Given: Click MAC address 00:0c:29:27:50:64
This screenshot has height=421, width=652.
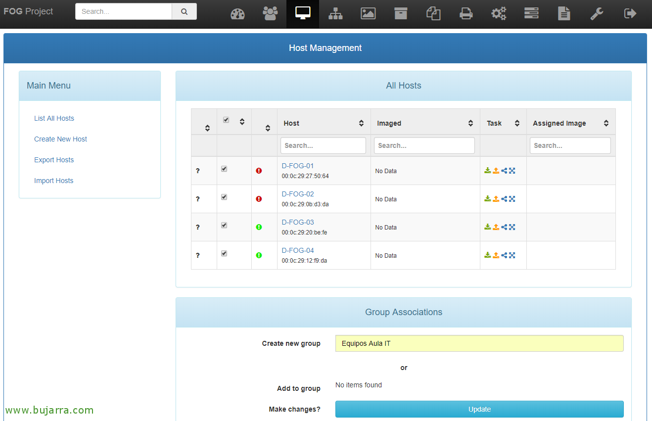Looking at the screenshot, I should click(305, 176).
